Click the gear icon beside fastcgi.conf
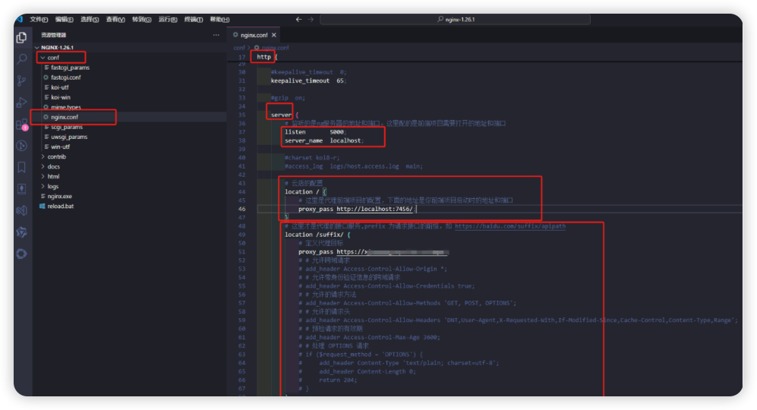The width and height of the screenshot is (757, 410). [46, 77]
